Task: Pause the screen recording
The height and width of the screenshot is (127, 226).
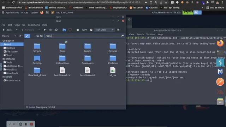Action: [x=26, y=124]
